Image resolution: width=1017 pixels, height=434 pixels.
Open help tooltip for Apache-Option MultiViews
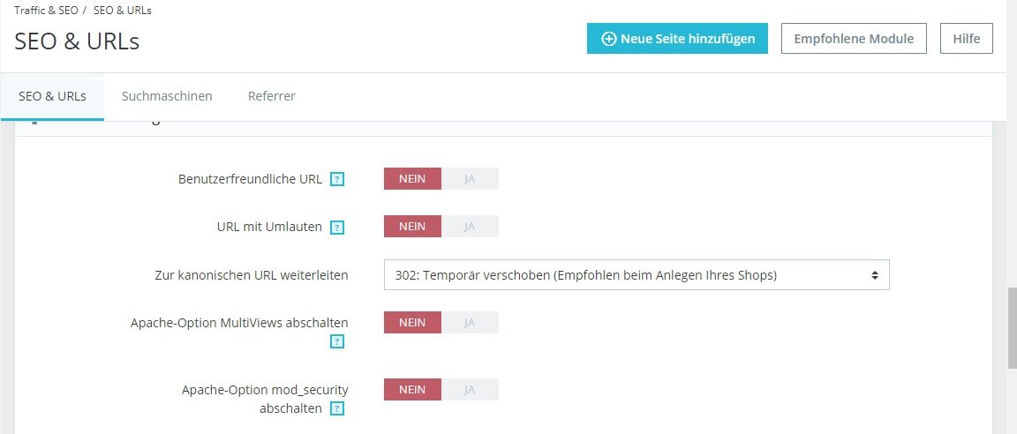(337, 341)
